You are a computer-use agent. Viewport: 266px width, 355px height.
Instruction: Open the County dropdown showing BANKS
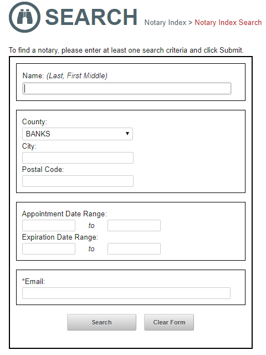tap(78, 134)
